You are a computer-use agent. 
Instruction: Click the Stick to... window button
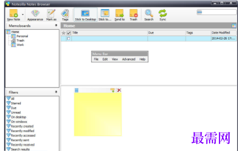105,15
